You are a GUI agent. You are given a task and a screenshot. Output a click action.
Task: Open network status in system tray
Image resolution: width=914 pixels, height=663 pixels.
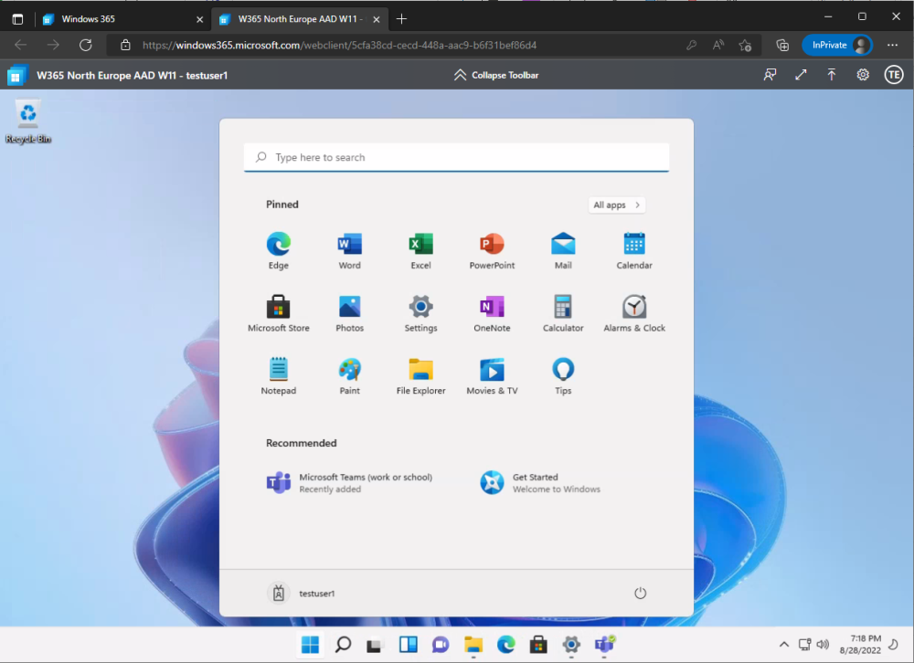[x=805, y=645]
